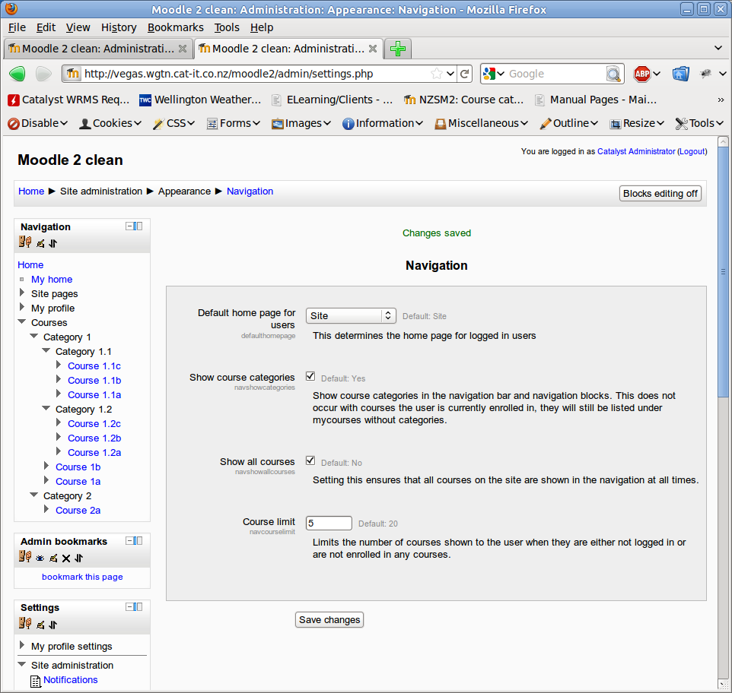Toggle the Show all courses checkbox

pos(310,460)
